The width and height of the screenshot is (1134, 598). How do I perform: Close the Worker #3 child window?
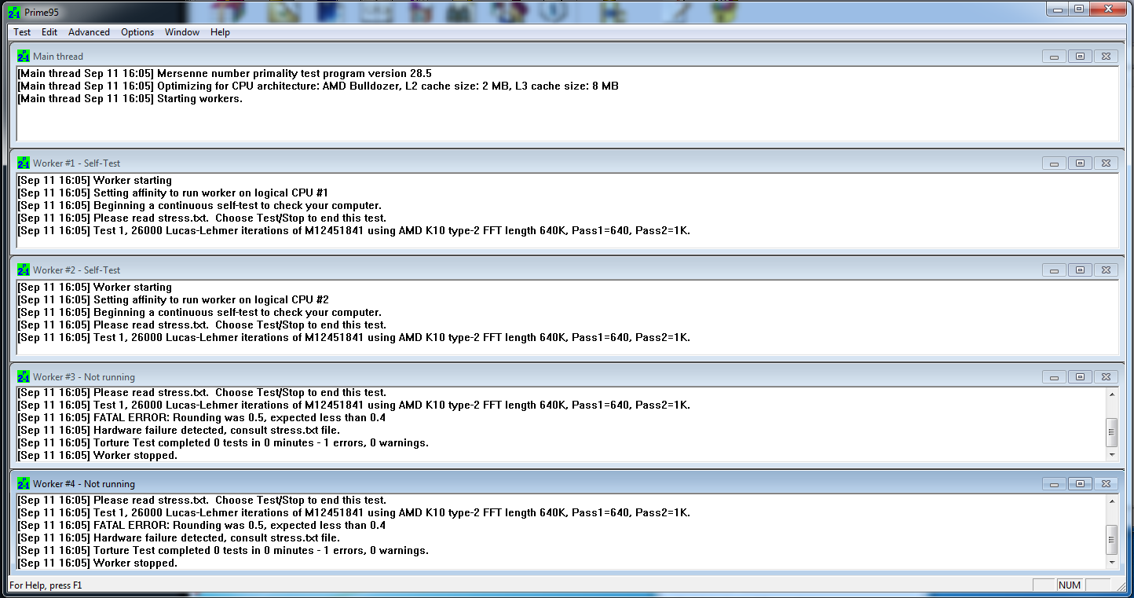coord(1106,377)
